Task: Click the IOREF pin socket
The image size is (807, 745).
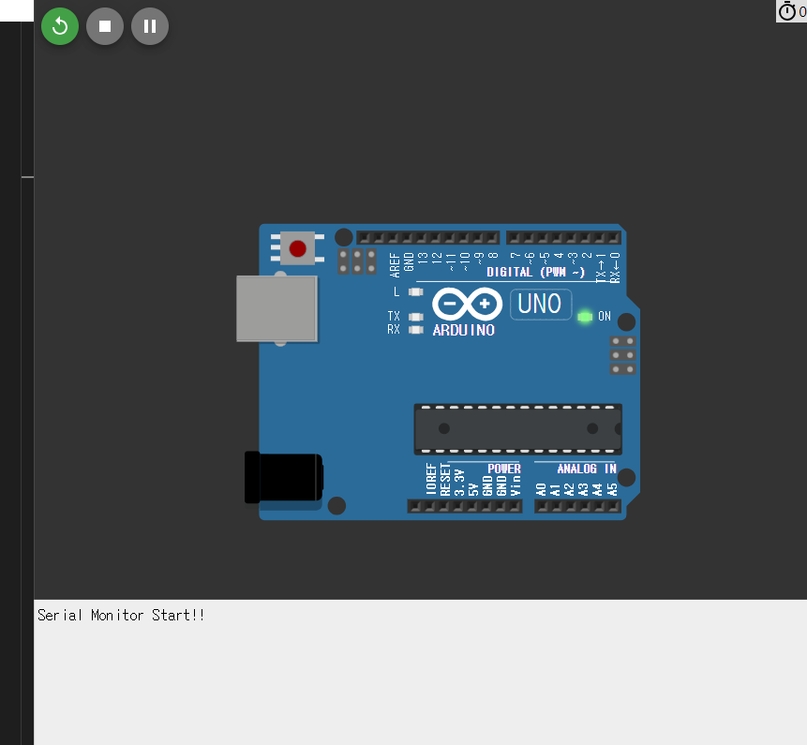Action: (x=430, y=507)
